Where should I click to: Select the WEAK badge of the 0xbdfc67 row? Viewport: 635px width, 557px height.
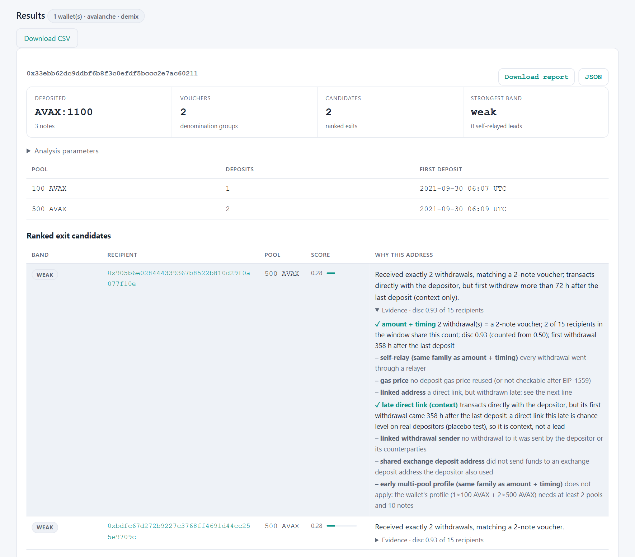tap(45, 527)
